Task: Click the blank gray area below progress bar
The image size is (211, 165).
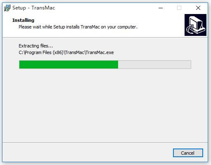Action: point(104,104)
